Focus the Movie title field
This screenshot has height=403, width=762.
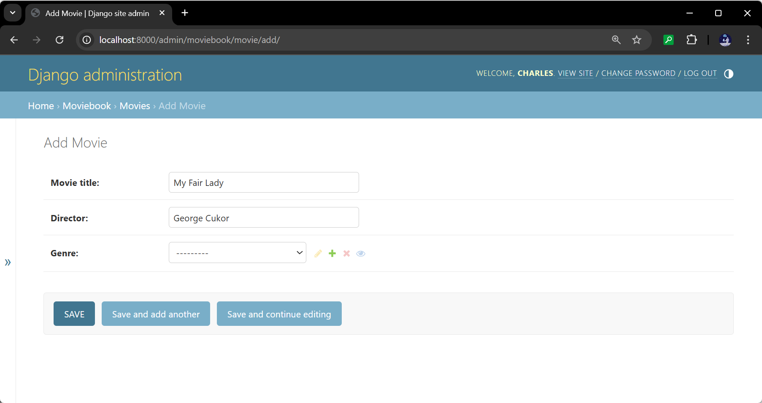[x=264, y=183]
